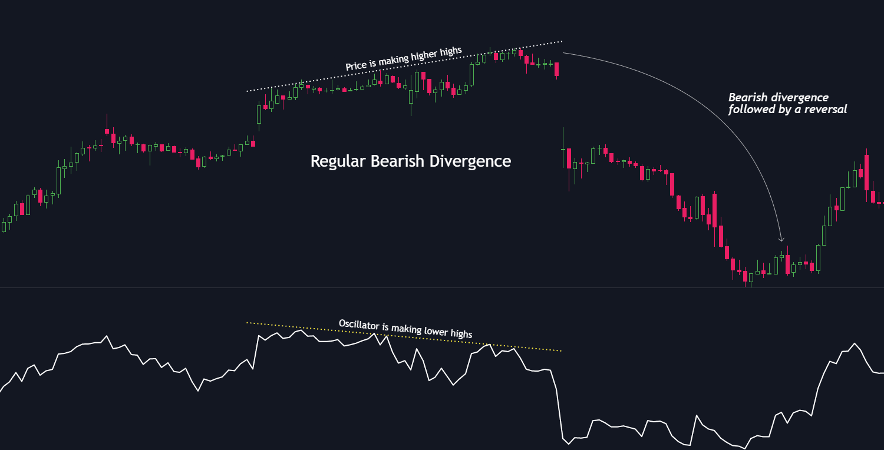Click the tall green candle right of the reversal arrow tip
The height and width of the screenshot is (450, 884).
tap(819, 257)
